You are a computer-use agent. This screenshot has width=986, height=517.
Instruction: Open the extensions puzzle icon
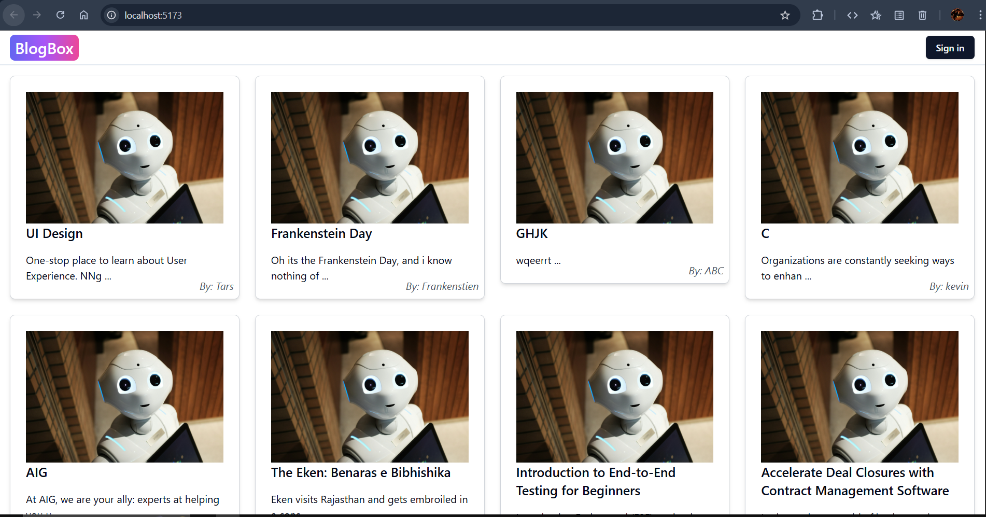click(x=818, y=15)
